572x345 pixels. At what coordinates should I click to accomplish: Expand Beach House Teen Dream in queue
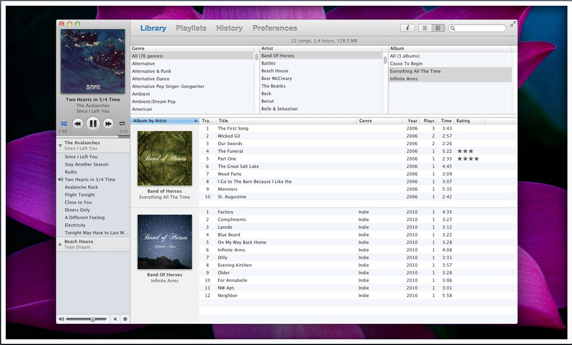[x=60, y=244]
